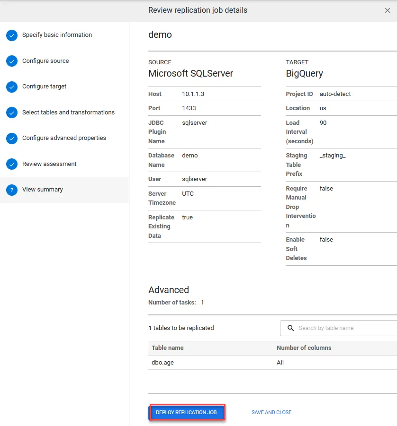Click Deploy Replication Job button
Screen dimensions: 397x426
point(187,412)
